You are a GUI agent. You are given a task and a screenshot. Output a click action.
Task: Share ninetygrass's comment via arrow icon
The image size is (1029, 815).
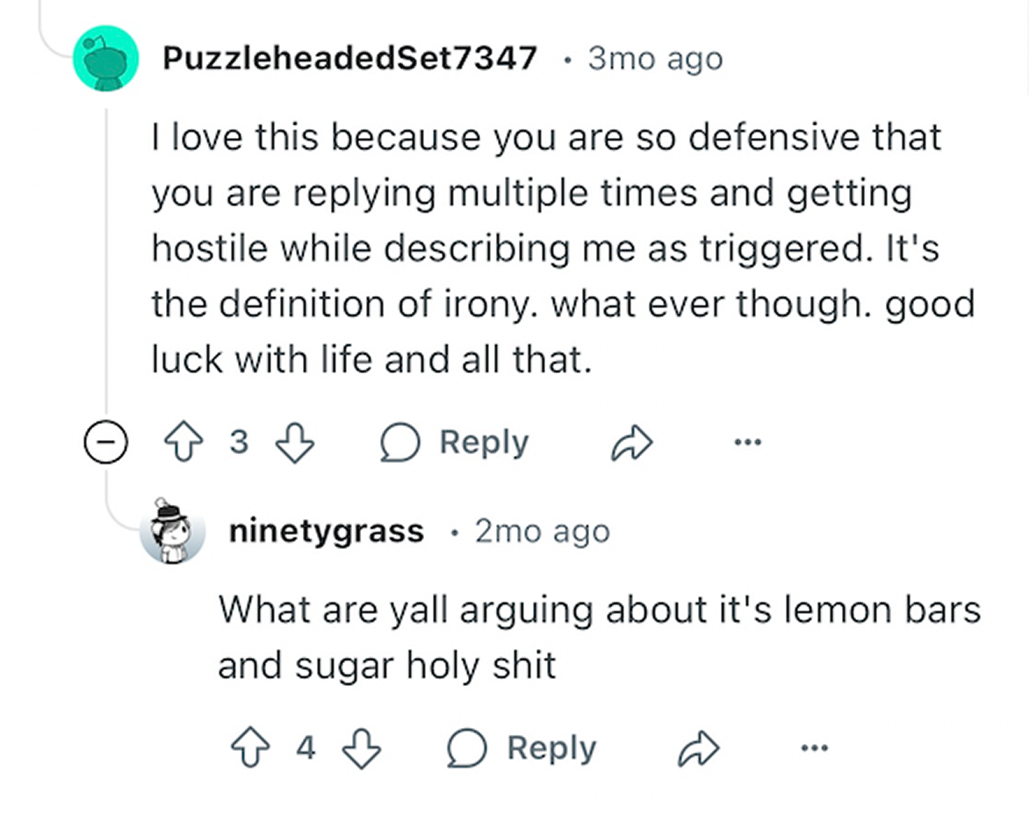[700, 749]
